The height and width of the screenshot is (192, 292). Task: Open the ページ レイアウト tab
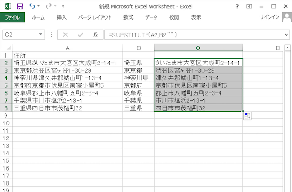pyautogui.click(x=95, y=17)
